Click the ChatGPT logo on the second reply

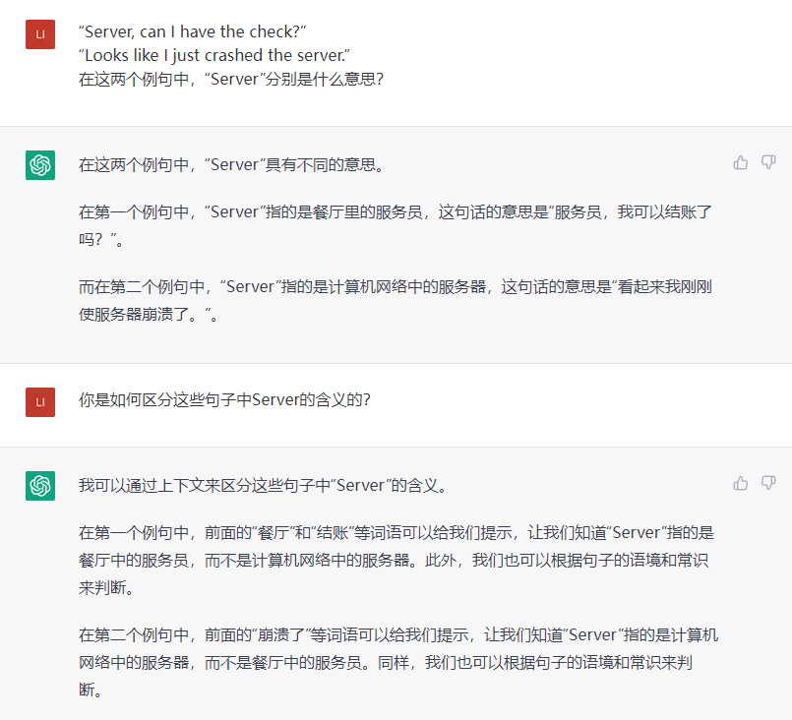(40, 485)
